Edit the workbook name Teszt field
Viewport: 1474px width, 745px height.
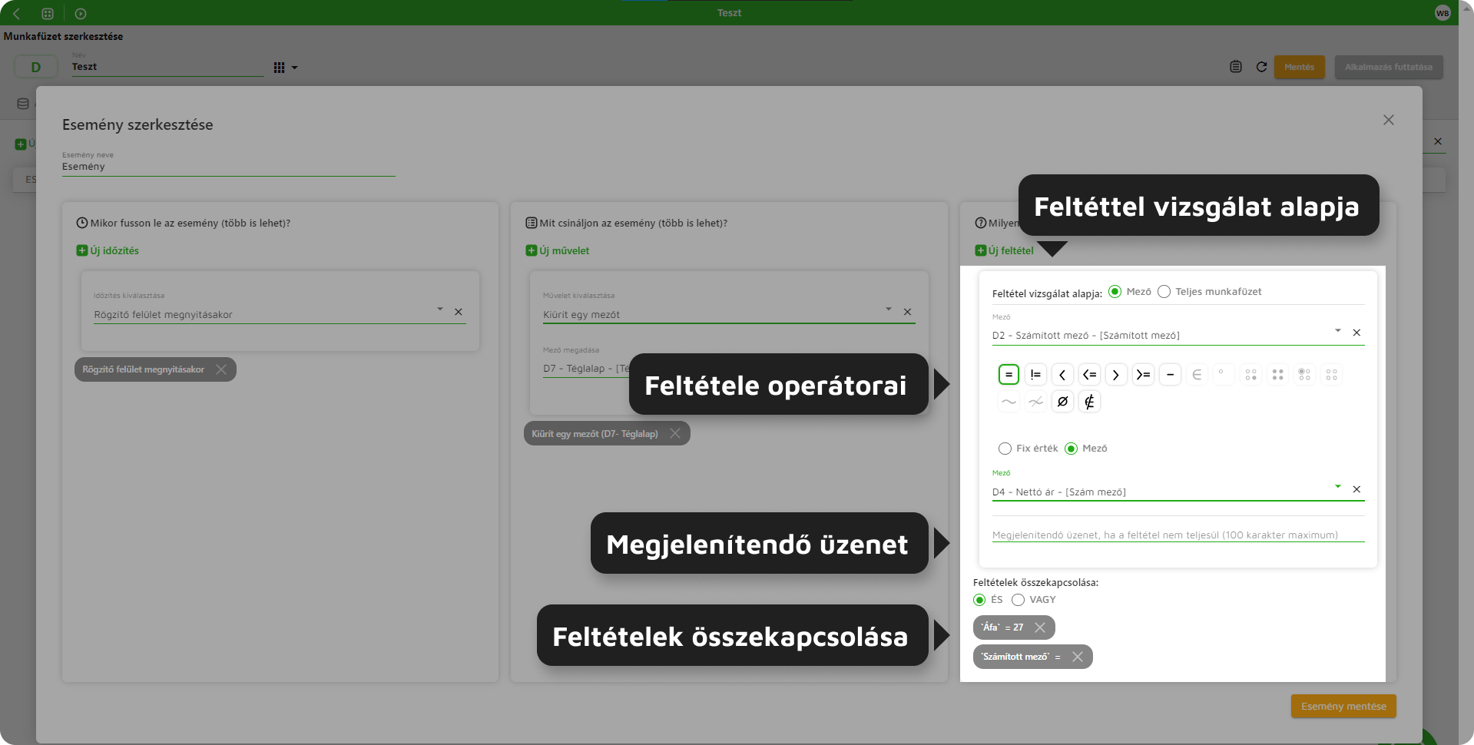pos(167,67)
